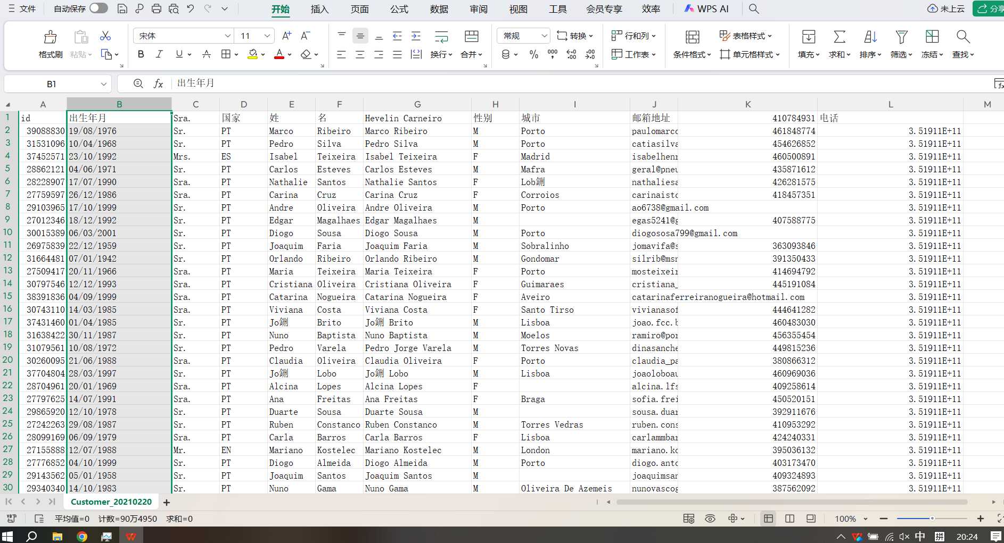Click the Format Painter (格式刷) icon
This screenshot has width=1004, height=543.
pos(51,37)
